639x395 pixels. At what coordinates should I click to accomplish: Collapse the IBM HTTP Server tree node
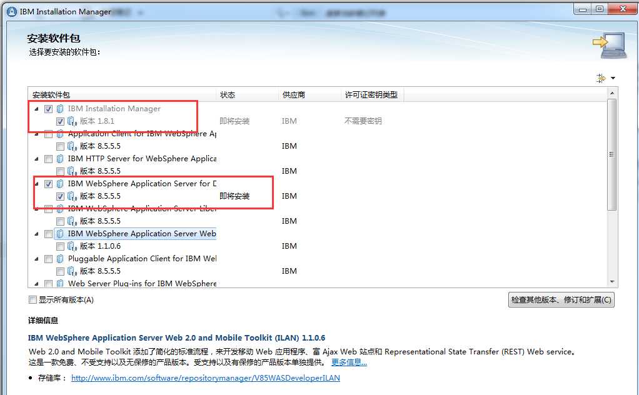click(37, 159)
